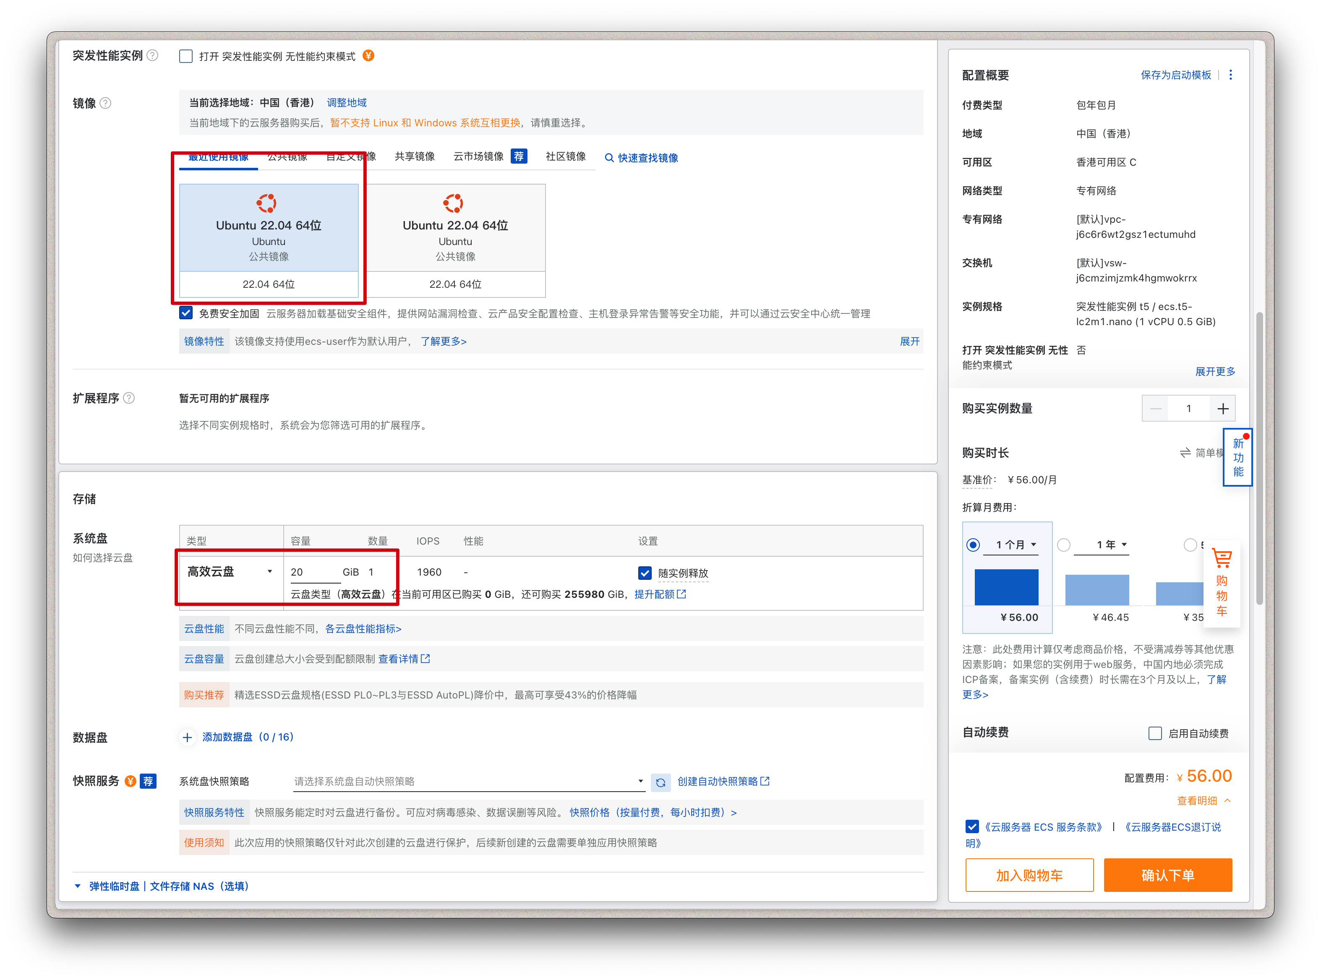This screenshot has width=1321, height=980.
Task: Open the three-dot menu in 配置概要
Action: (x=1230, y=75)
